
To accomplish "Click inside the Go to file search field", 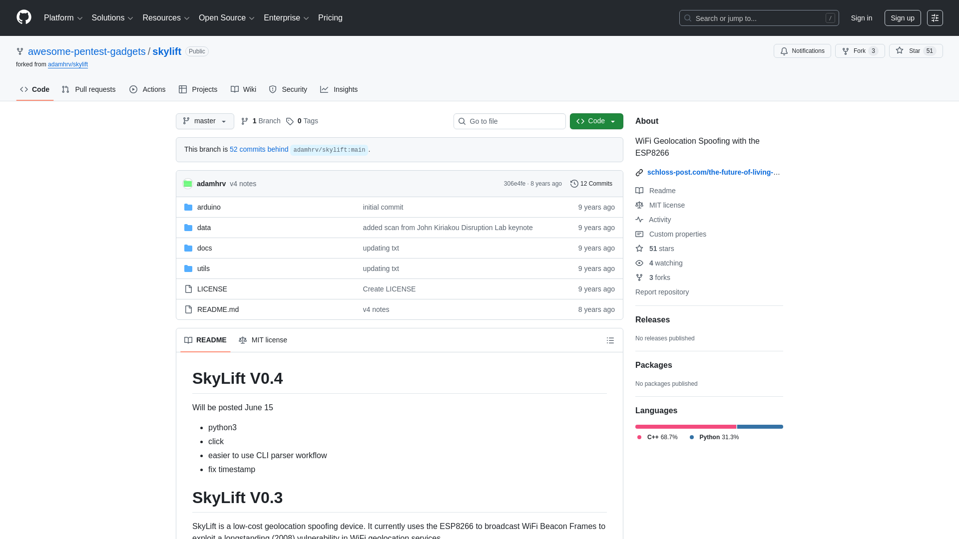I will click(509, 121).
